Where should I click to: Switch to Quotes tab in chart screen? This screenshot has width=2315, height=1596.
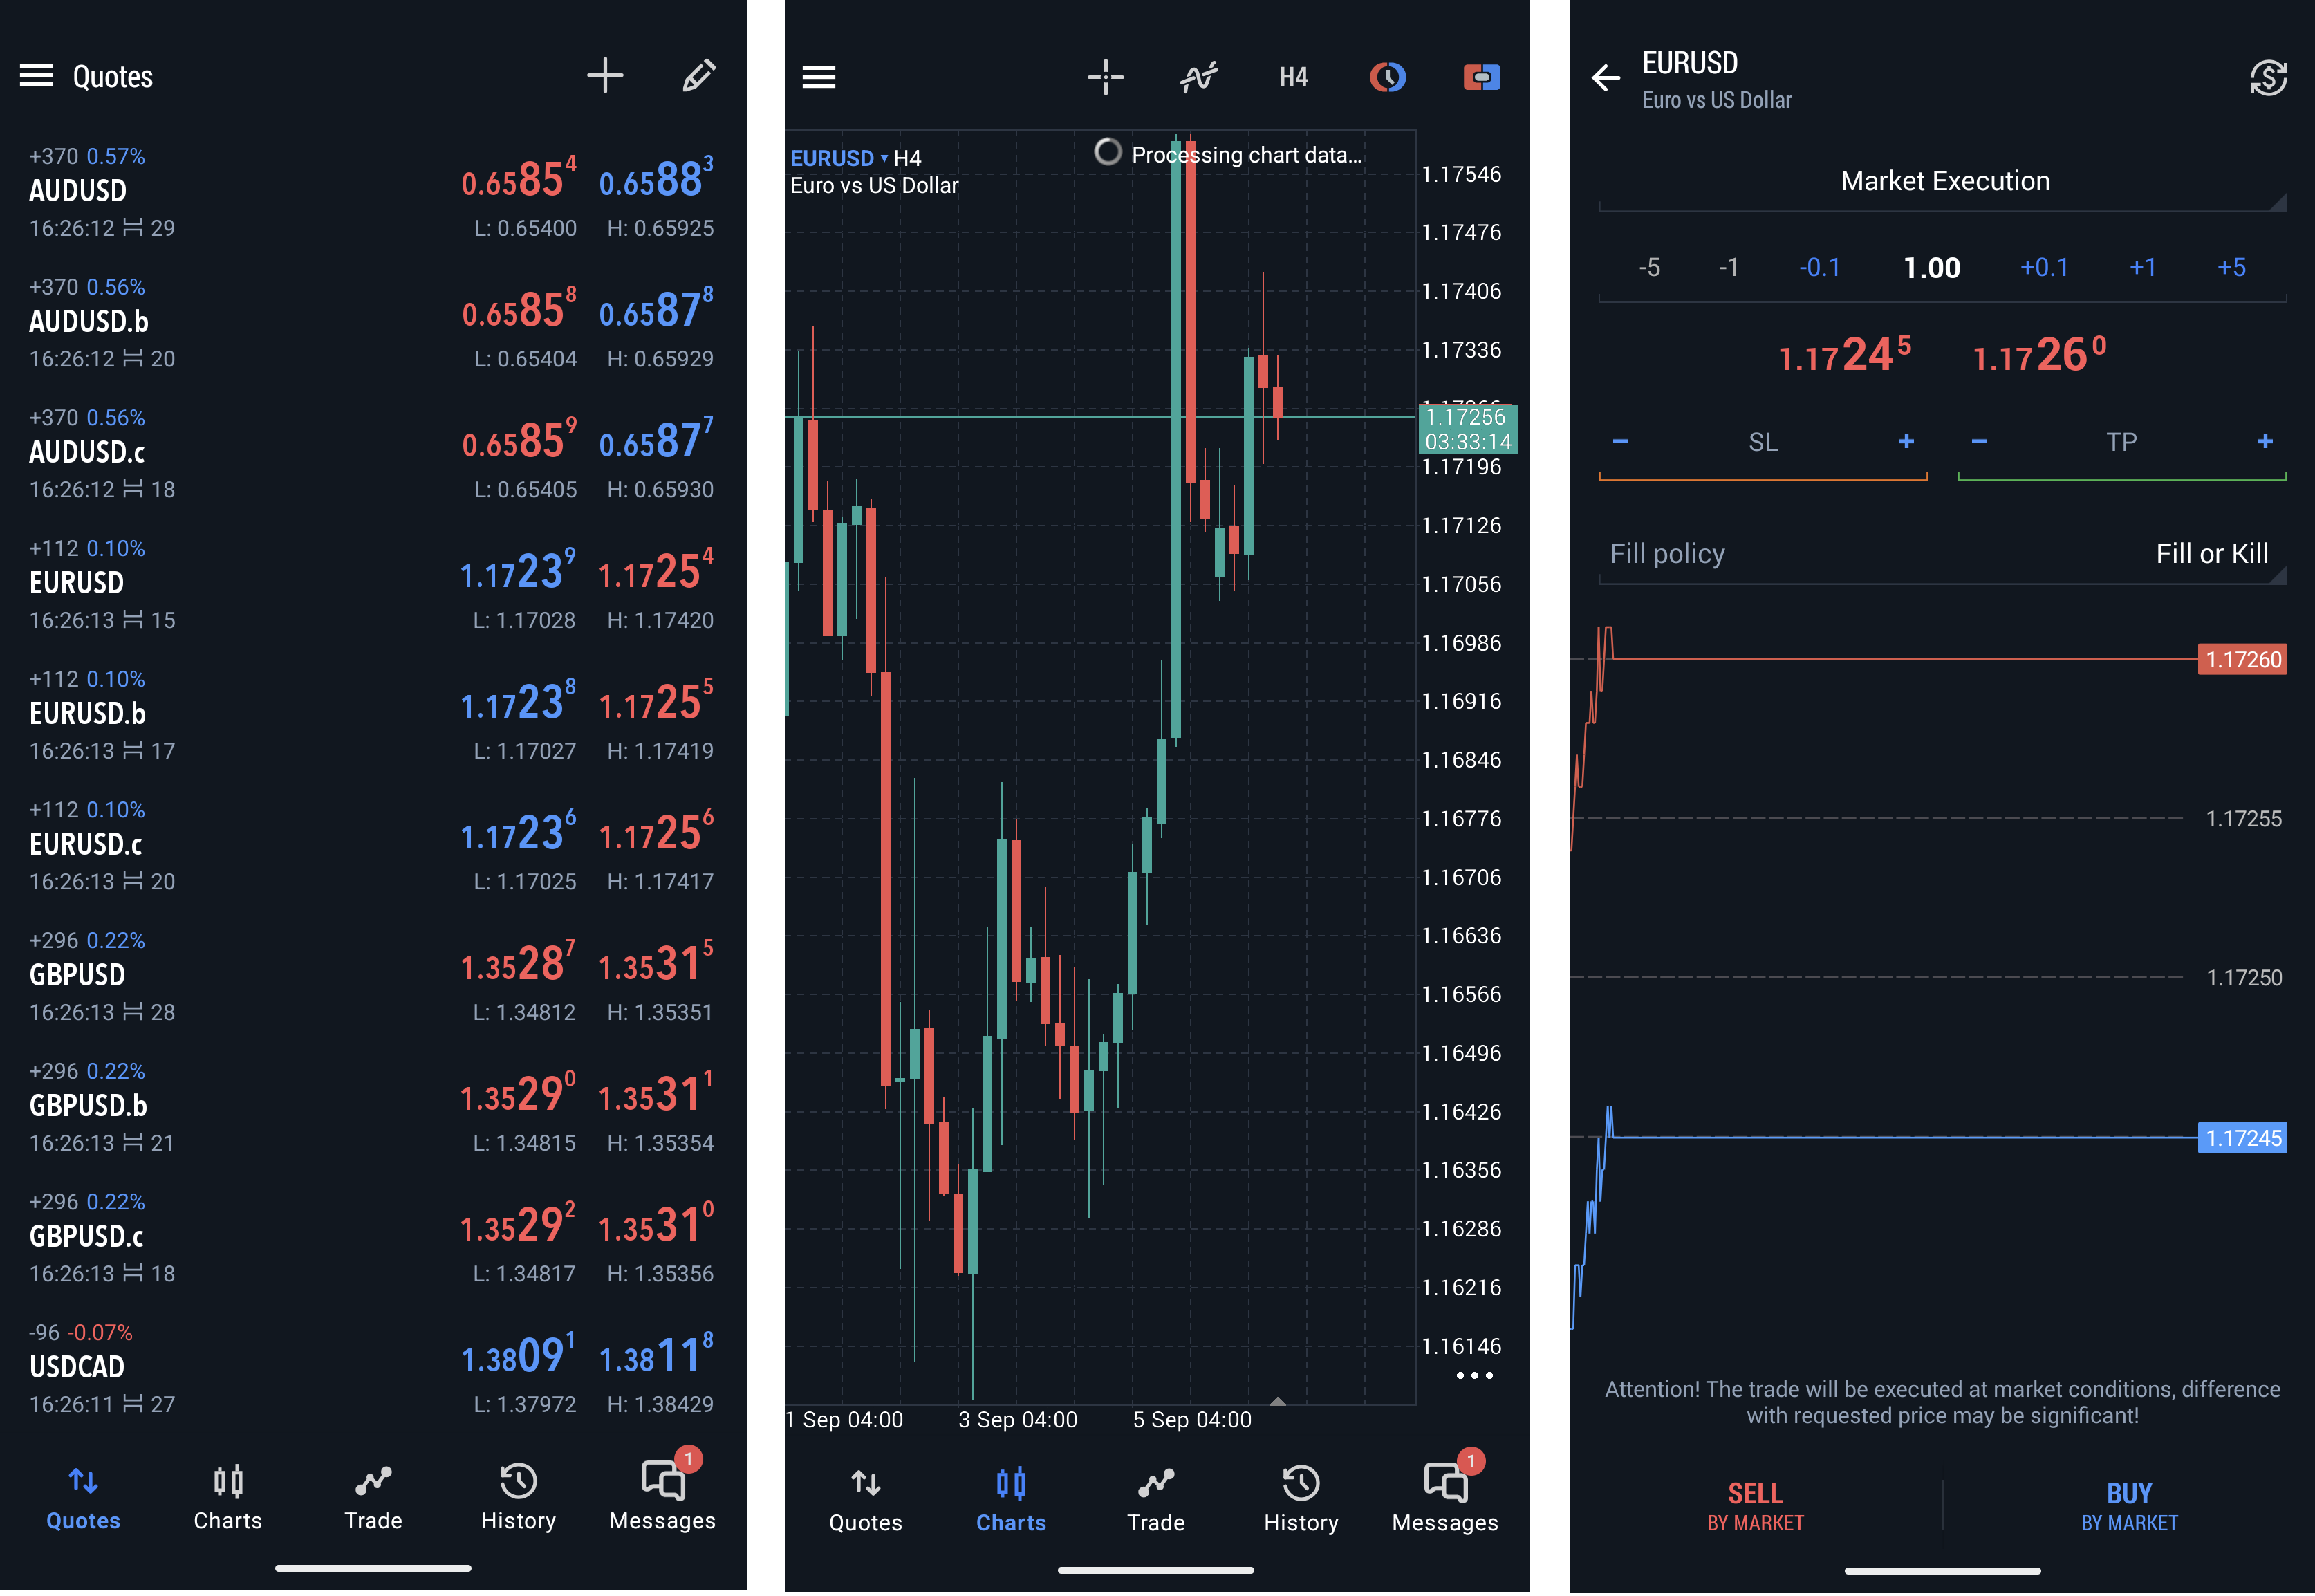tap(865, 1499)
